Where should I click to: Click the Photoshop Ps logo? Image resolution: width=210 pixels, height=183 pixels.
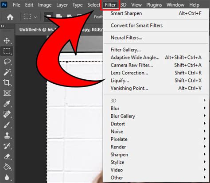click(x=4, y=5)
